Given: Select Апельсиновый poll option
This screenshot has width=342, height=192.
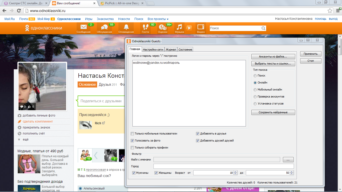Looking at the screenshot, I should 80,188.
